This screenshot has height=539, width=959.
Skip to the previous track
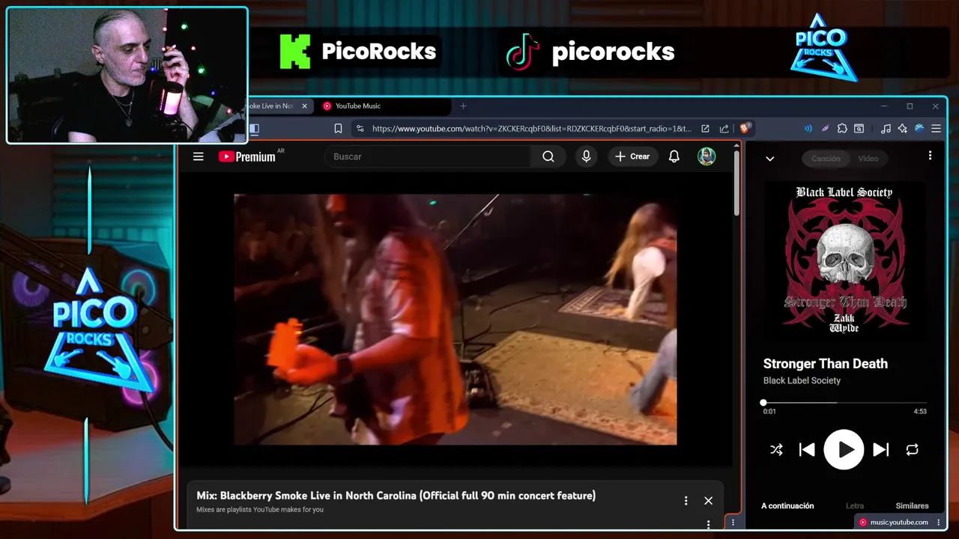pos(807,450)
